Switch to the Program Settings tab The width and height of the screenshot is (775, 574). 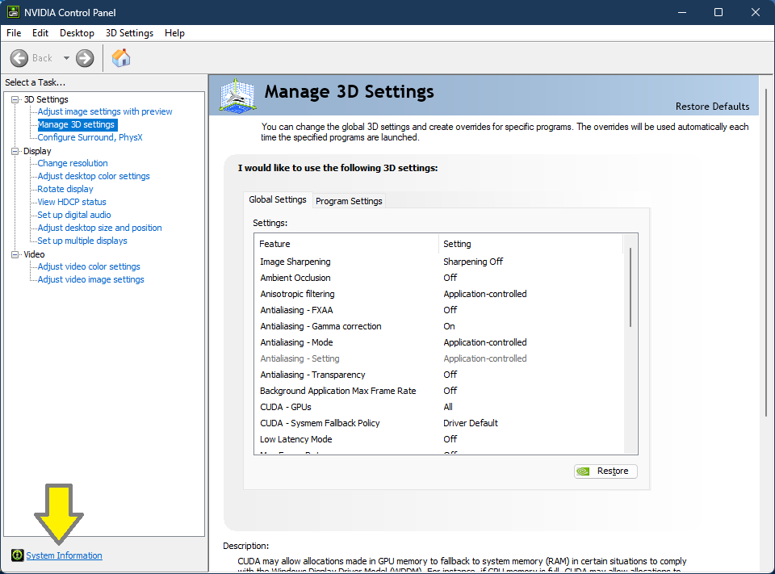349,201
